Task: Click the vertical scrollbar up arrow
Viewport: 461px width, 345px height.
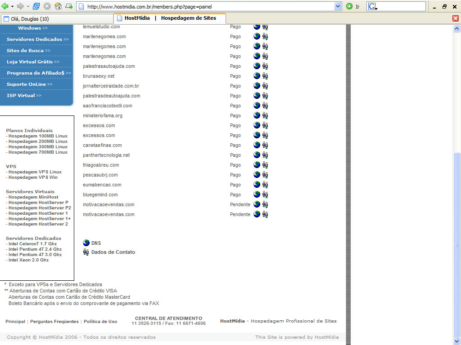Action: [456, 28]
